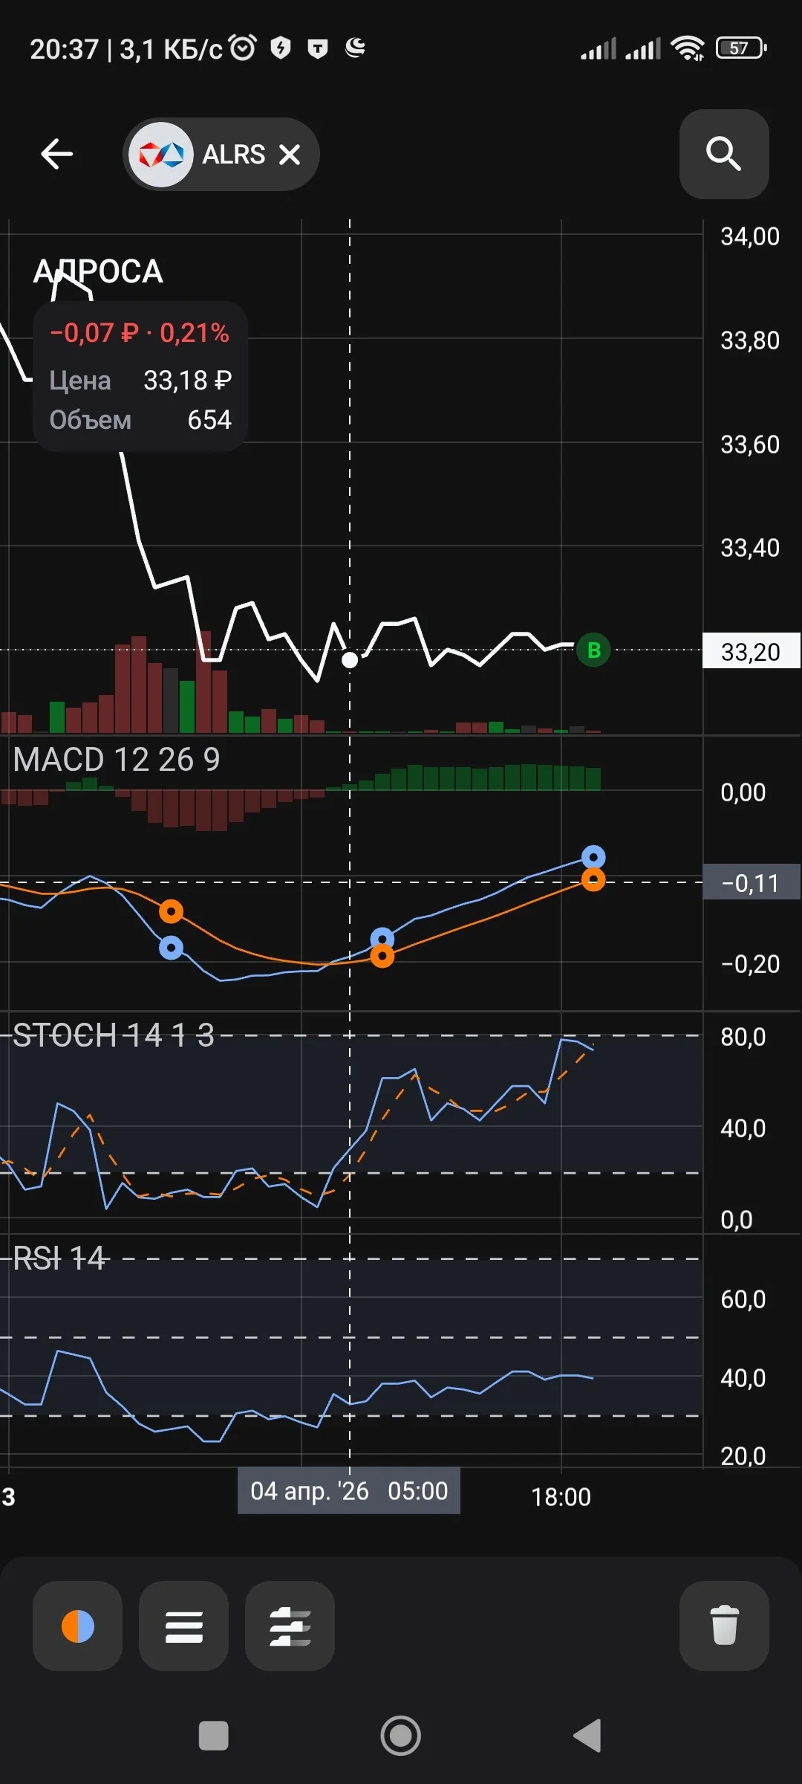The image size is (802, 1784).
Task: Tap the 04 апр. '26 05:00 date label
Action: 349,1490
